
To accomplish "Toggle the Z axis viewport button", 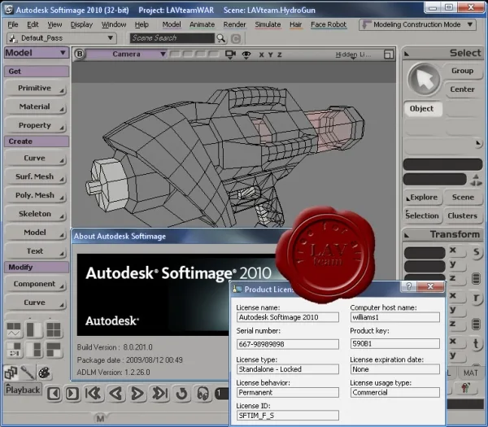I will coord(280,54).
